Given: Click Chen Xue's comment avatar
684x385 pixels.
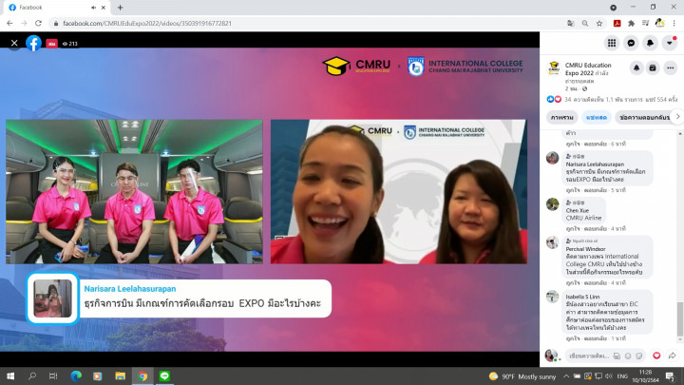Looking at the screenshot, I should (552, 203).
